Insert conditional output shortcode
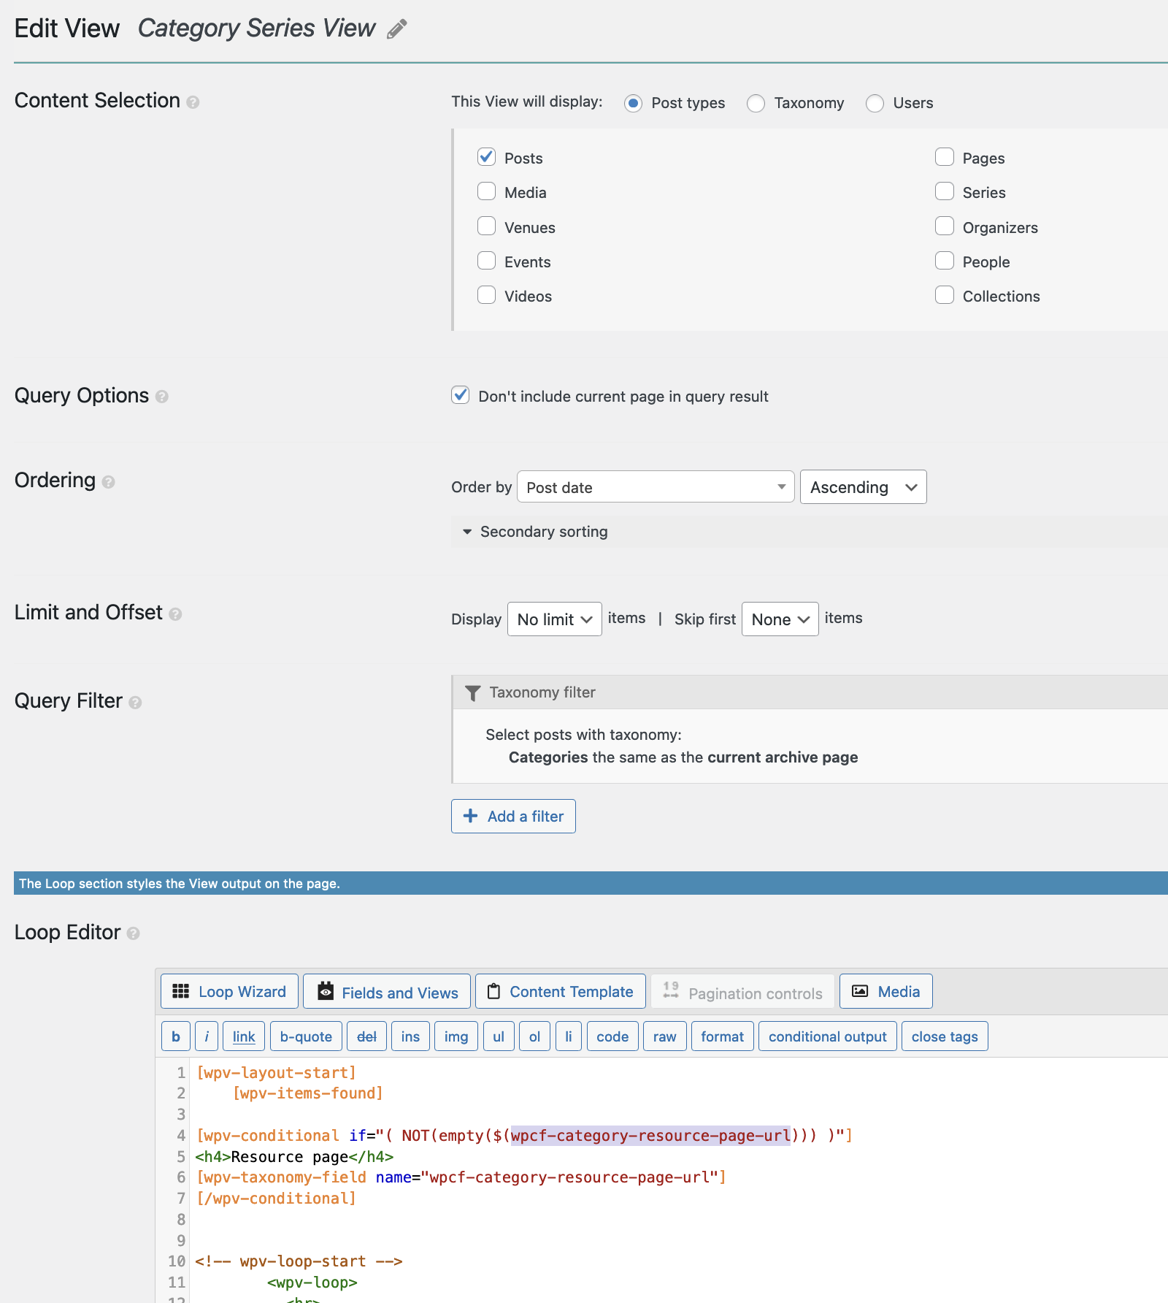Screen dimensions: 1168x1303 [x=828, y=1037]
